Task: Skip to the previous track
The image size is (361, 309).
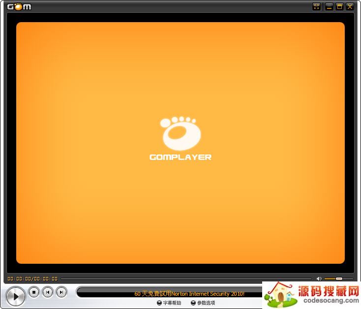Action: tap(48, 292)
